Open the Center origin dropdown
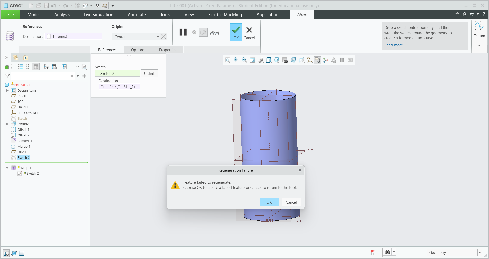 tap(158, 37)
